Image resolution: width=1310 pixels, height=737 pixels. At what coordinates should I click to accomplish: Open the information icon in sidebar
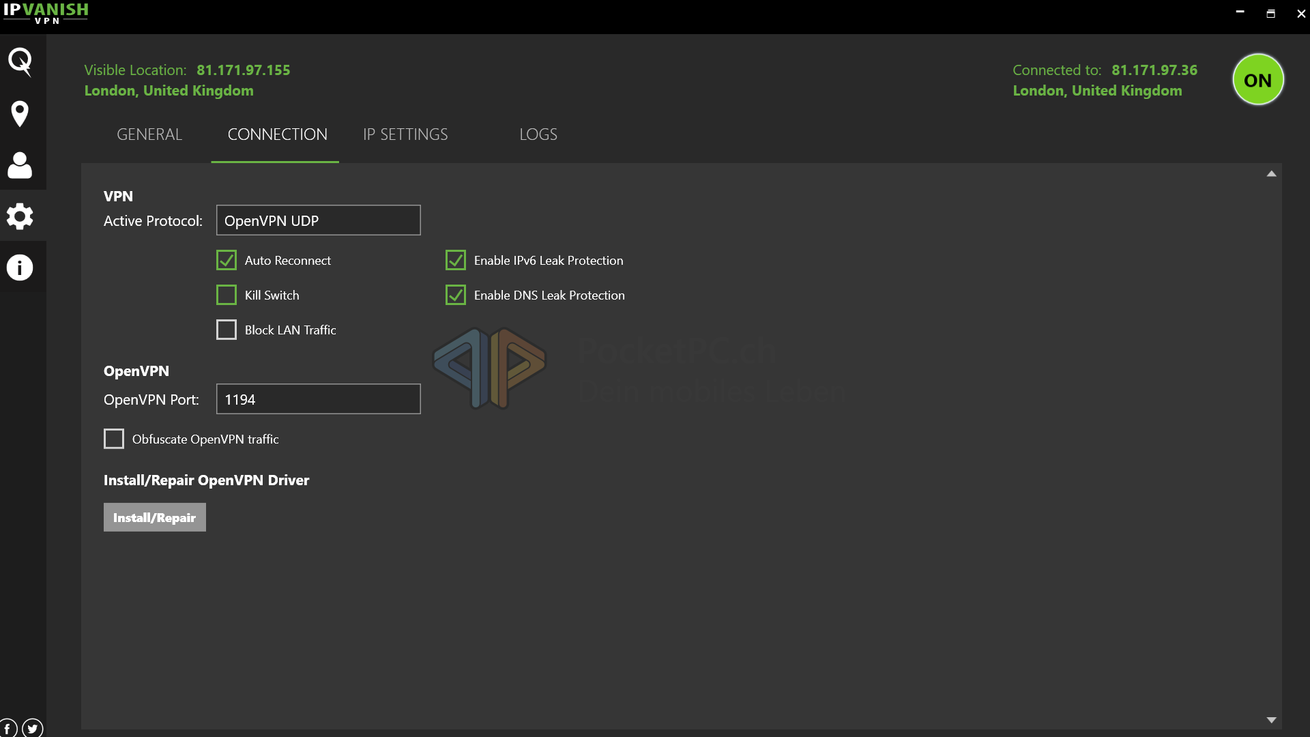pyautogui.click(x=20, y=268)
